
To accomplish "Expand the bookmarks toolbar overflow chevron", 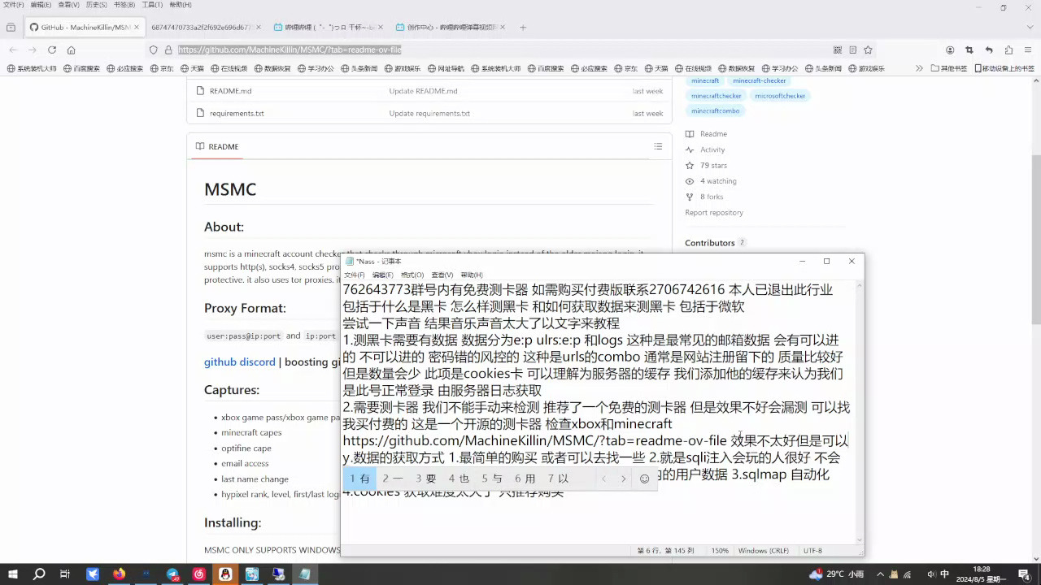I will click(x=920, y=68).
